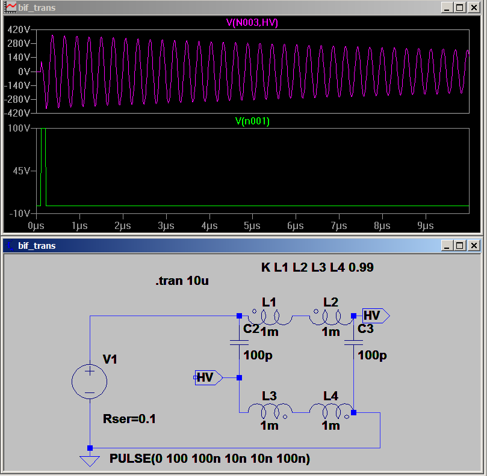This screenshot has height=476, width=487.
Task: Click the V1 voltage source symbol
Action: (90, 382)
